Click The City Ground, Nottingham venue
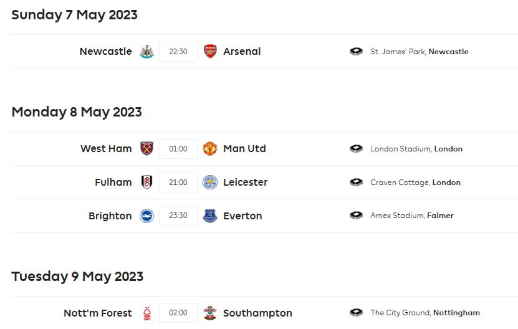Viewport: 518px width, 329px height. pyautogui.click(x=425, y=313)
